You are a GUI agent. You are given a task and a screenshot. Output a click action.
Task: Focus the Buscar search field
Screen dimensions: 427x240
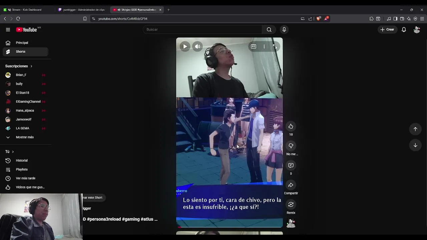point(202,29)
